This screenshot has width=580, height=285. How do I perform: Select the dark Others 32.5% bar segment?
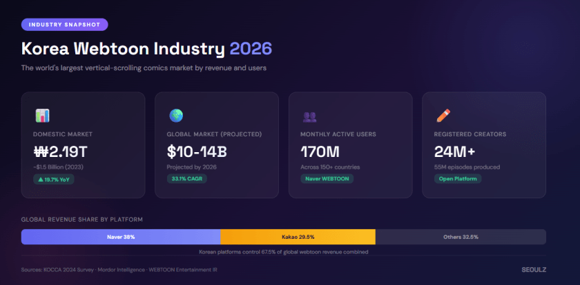(461, 237)
